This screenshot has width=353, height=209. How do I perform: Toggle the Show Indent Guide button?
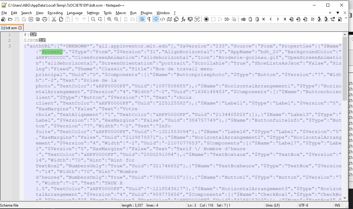tap(156, 19)
